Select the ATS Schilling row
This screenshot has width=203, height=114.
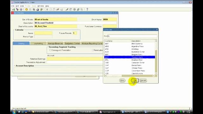[130, 49]
